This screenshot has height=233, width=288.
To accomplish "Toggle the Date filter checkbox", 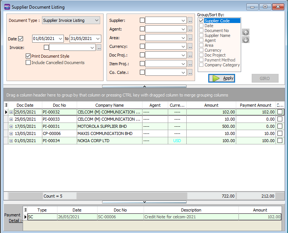I will tap(21, 38).
